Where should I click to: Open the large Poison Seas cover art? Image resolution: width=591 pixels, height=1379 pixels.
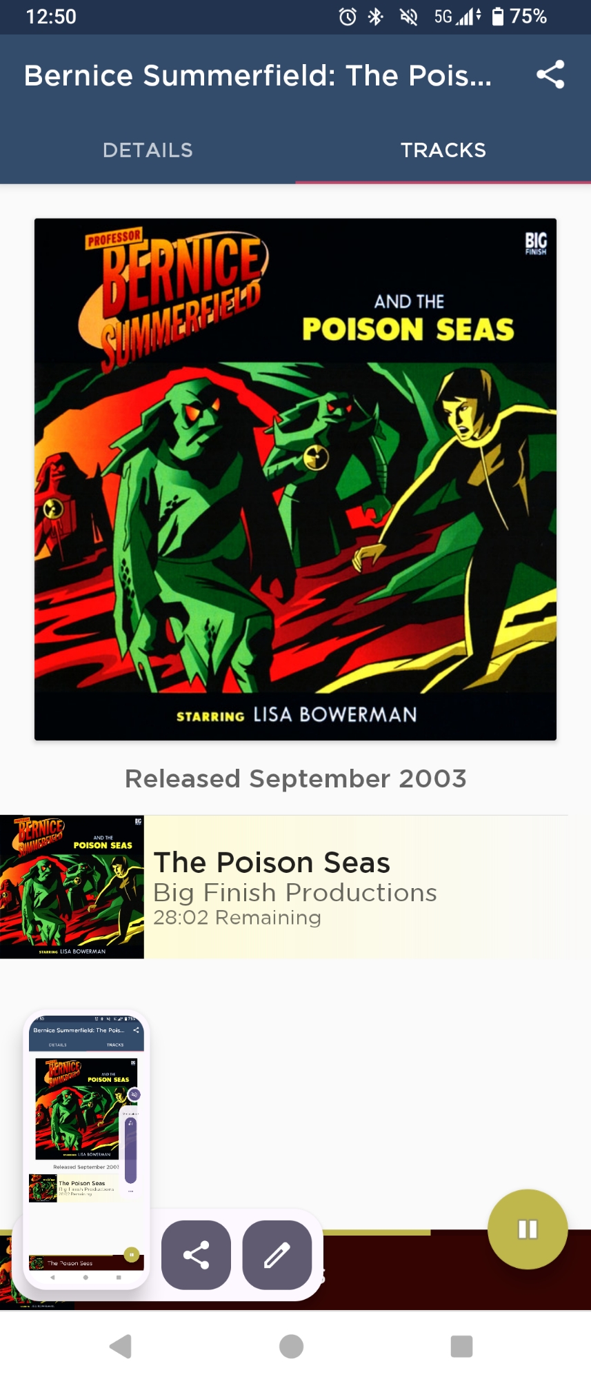click(x=295, y=479)
